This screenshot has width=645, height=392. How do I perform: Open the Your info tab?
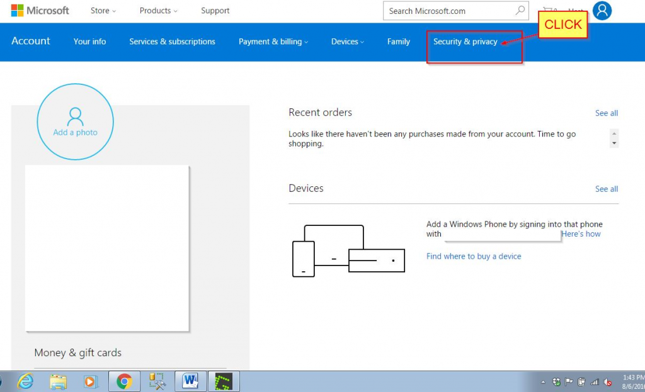pyautogui.click(x=89, y=42)
